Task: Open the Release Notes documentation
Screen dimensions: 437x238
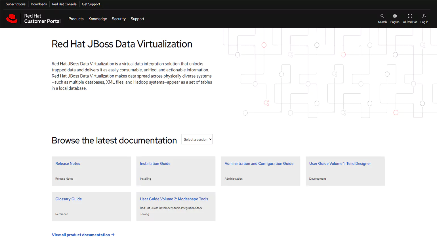Action: 68,163
